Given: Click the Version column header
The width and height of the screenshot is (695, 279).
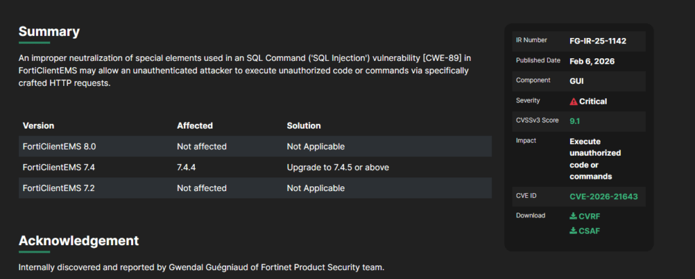Looking at the screenshot, I should coord(39,126).
